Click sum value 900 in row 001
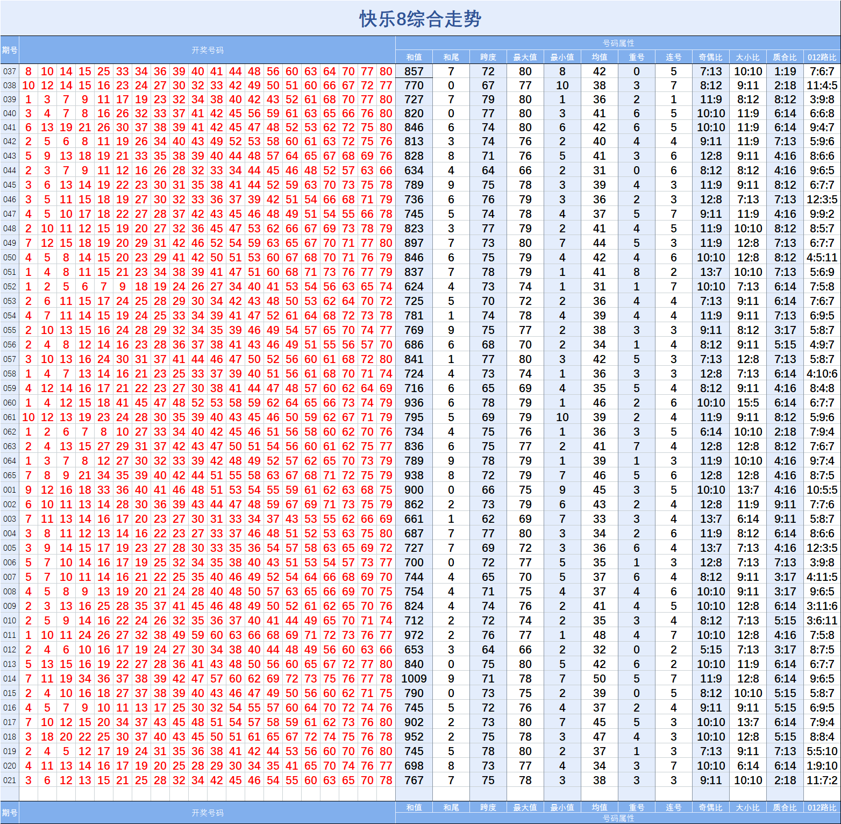The width and height of the screenshot is (841, 824). [x=414, y=490]
